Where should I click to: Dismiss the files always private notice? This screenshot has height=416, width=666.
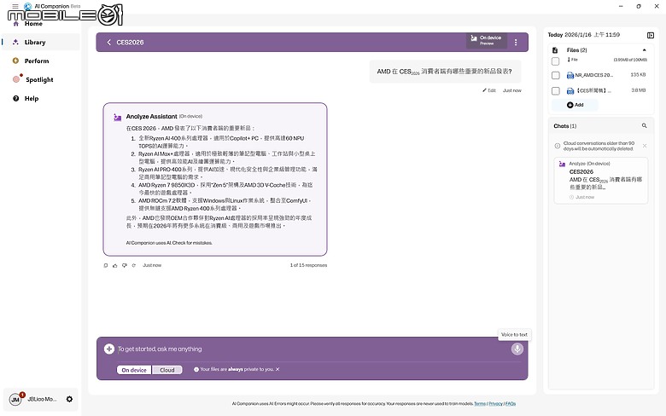277,369
